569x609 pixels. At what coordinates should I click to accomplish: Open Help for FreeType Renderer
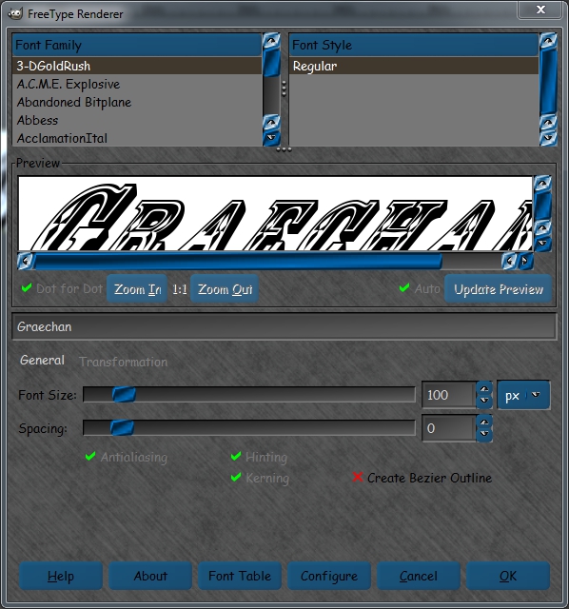tap(61, 576)
